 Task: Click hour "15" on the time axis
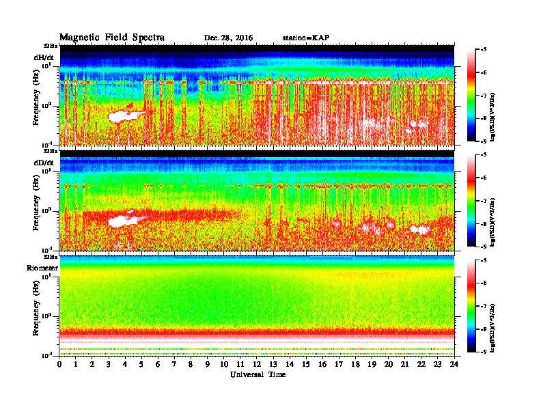306,365
